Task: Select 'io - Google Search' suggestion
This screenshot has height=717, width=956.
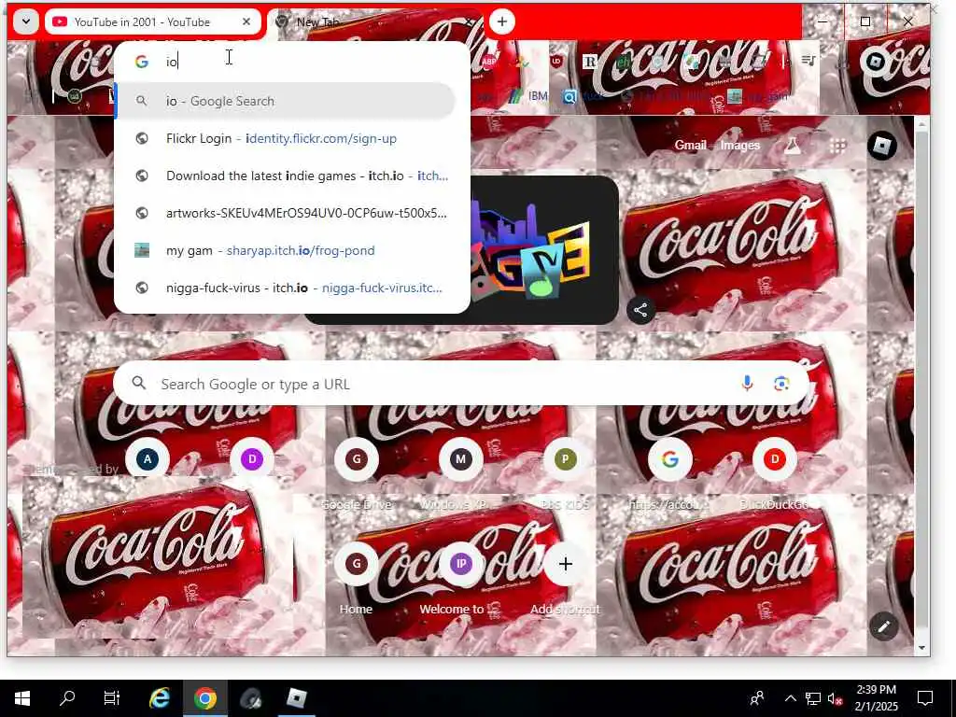Action: 286,101
